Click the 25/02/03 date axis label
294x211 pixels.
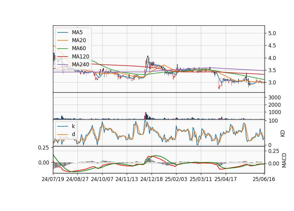click(176, 180)
